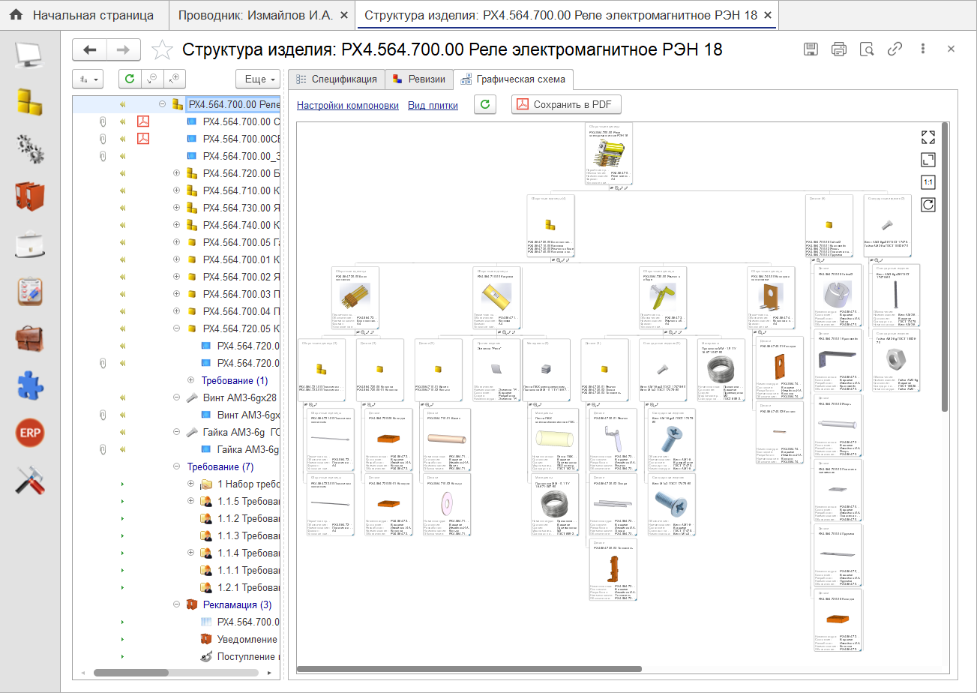Open print preview with the magnifier page icon
The height and width of the screenshot is (693, 977).
point(866,49)
